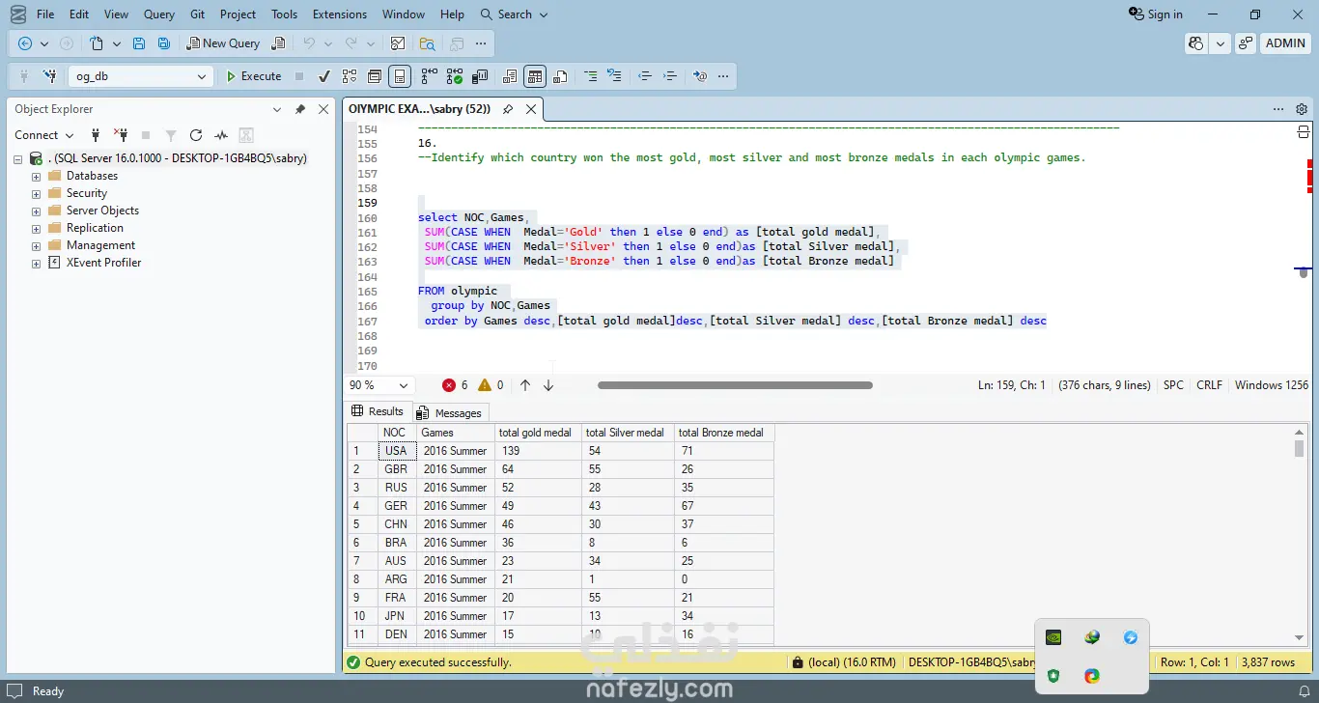The width and height of the screenshot is (1319, 703).
Task: Click the Execute query button
Action: click(x=253, y=76)
